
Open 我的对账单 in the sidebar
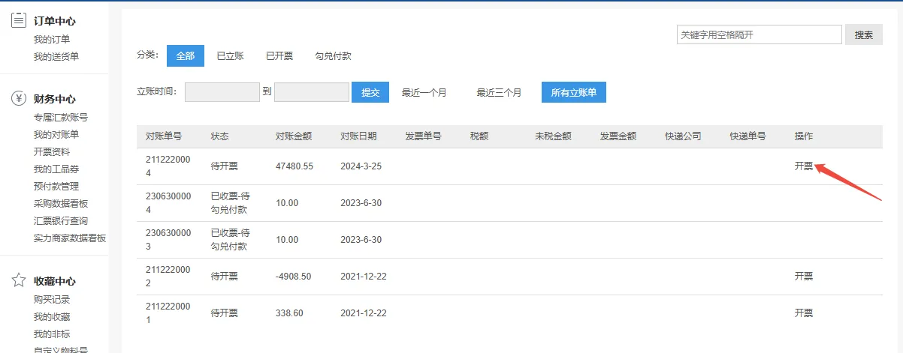click(x=56, y=135)
